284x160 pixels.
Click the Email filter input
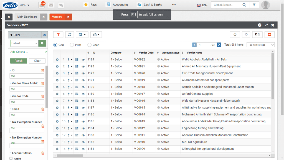27,115
